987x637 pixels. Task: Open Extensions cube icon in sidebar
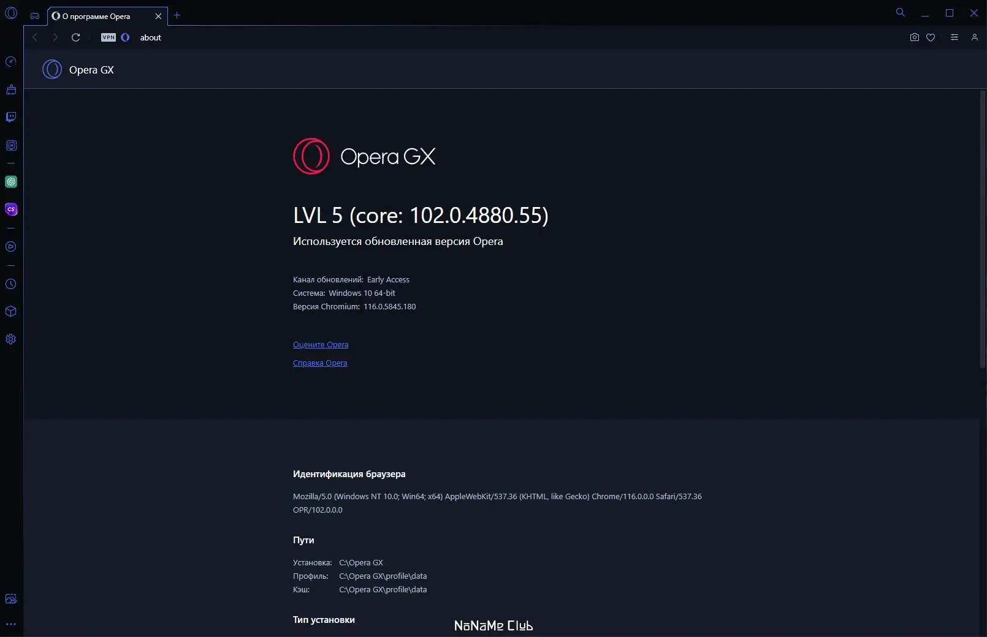pos(11,311)
